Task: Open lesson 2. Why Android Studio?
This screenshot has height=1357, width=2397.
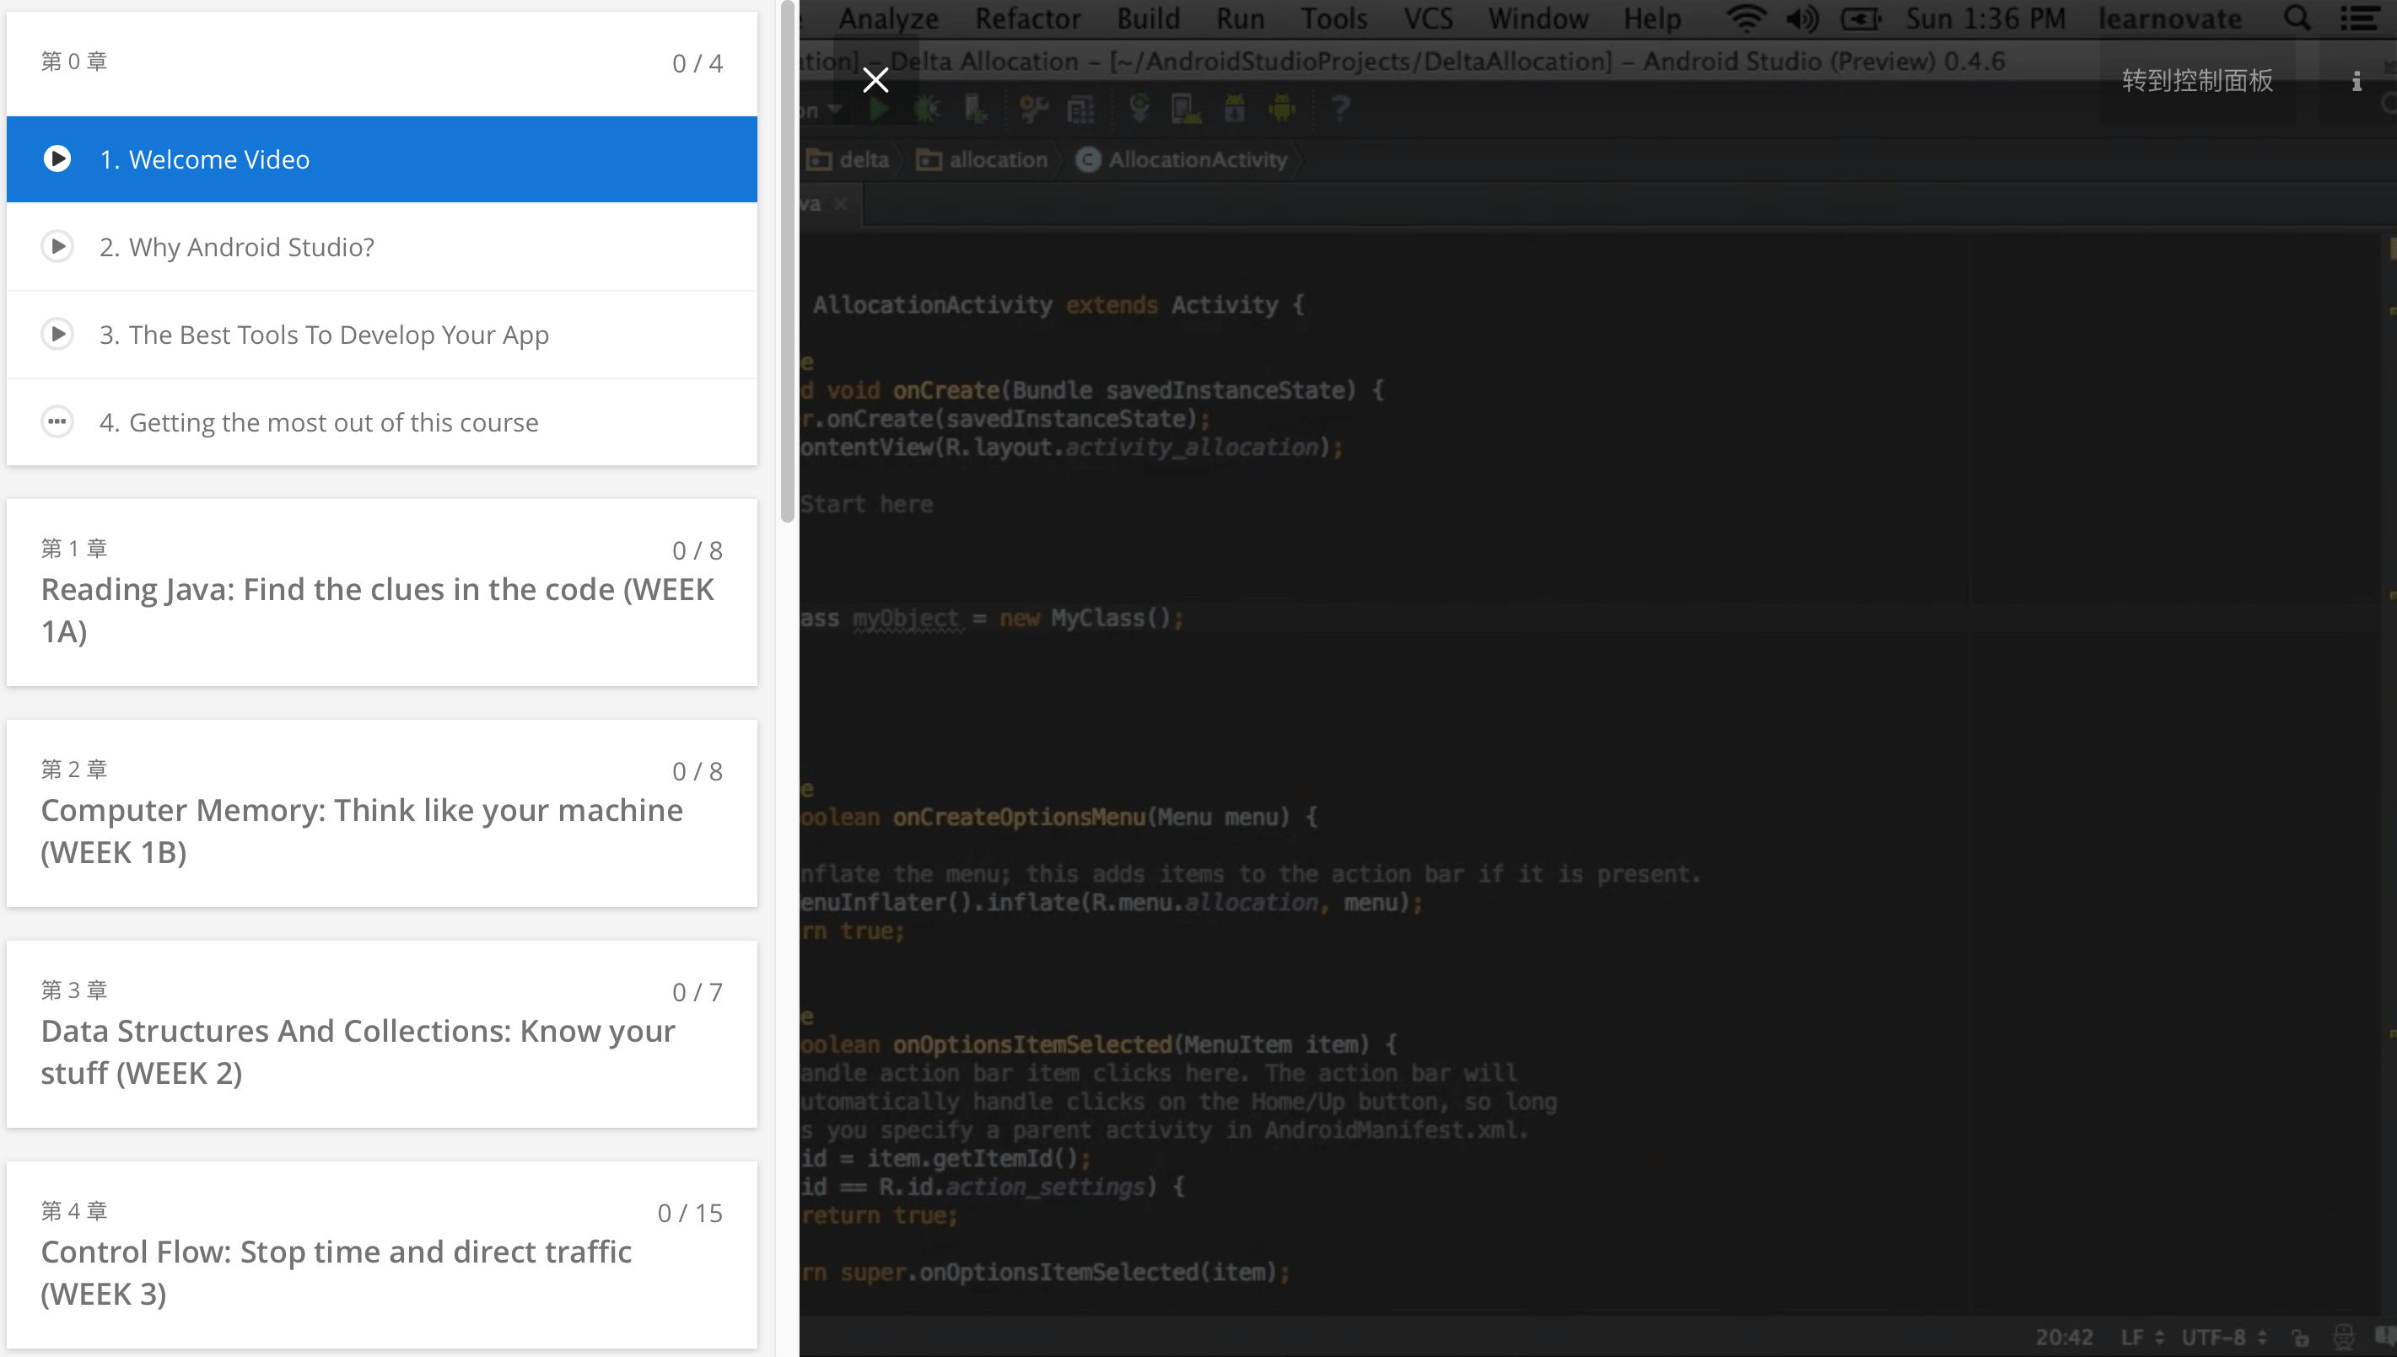Action: pyautogui.click(x=381, y=247)
